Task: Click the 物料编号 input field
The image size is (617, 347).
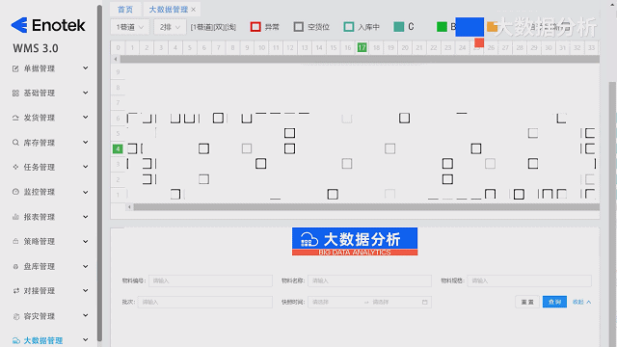Action: tap(210, 280)
